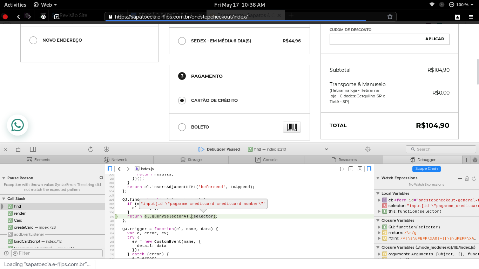Toggle type annotations T icon
The width and height of the screenshot is (479, 269).
351,169
